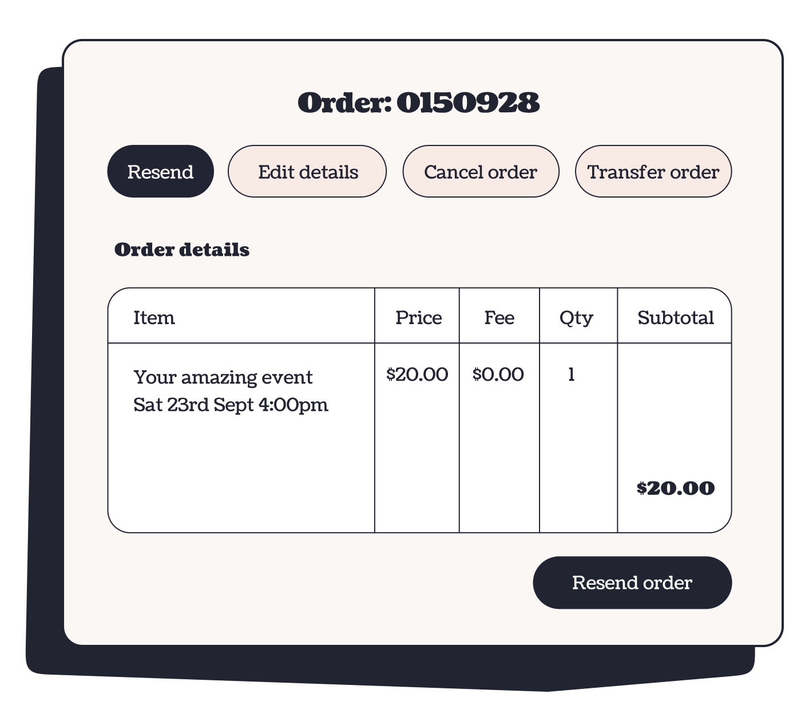Click the Order: 0150928 heading
The height and width of the screenshot is (717, 801).
coord(419,103)
